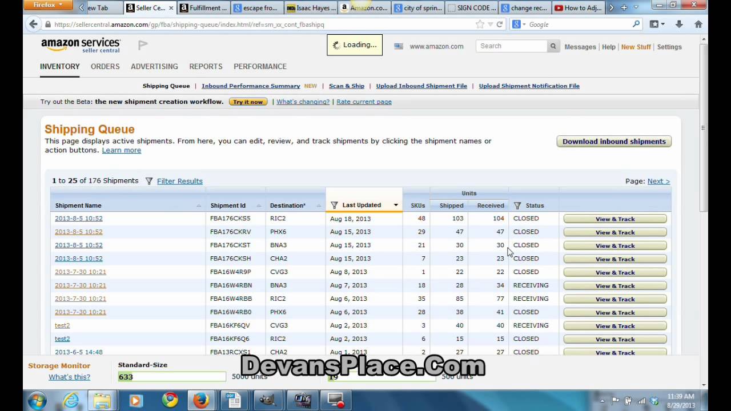Open the Firefox application menu
This screenshot has height=411, width=731.
[x=48, y=5]
